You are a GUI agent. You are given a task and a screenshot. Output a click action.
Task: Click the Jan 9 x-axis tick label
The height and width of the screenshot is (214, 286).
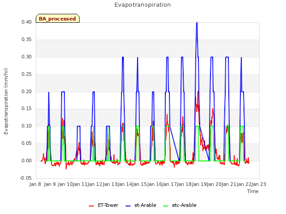50,184
